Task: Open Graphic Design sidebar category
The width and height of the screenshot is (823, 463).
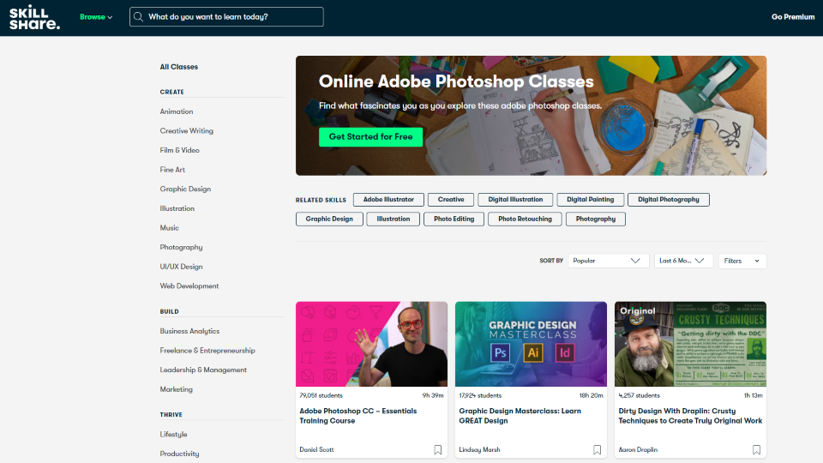Action: tap(185, 189)
